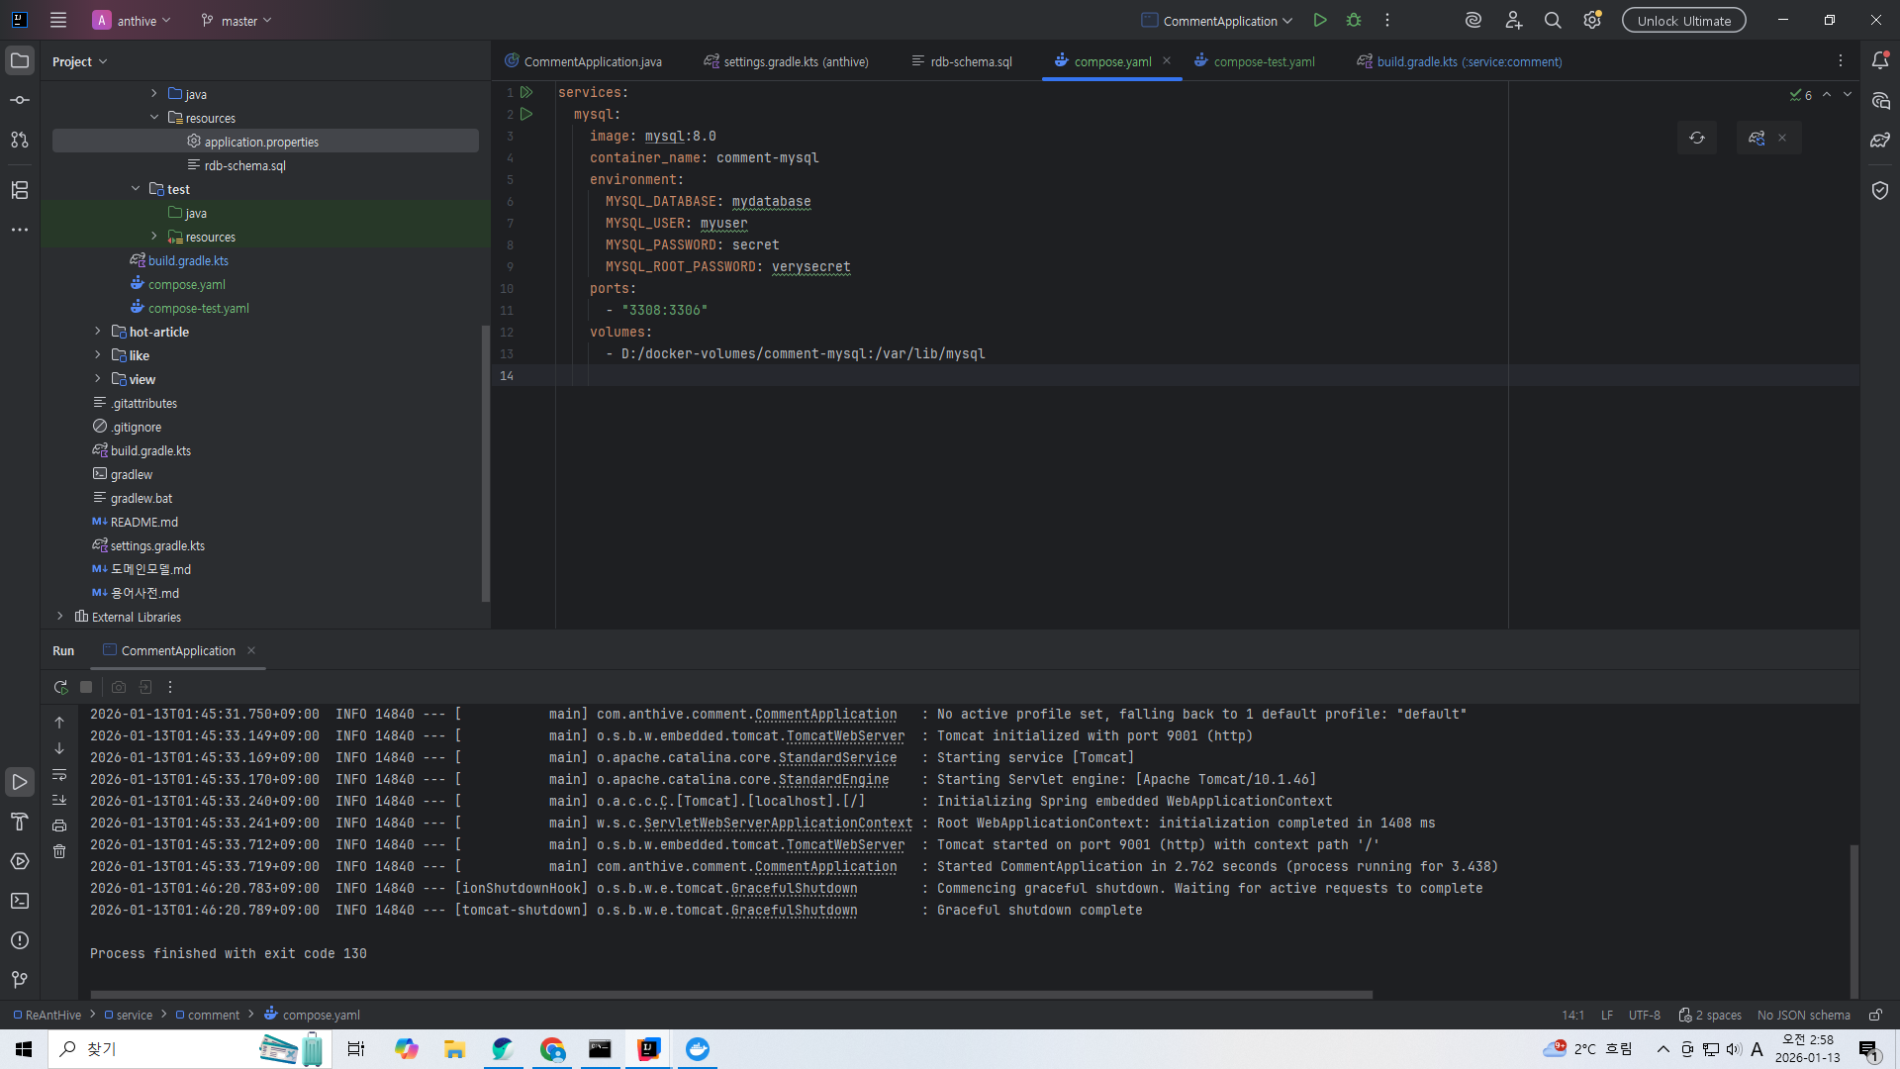This screenshot has width=1900, height=1069.
Task: Switch to the compose-test.yaml editor tab
Action: (1263, 61)
